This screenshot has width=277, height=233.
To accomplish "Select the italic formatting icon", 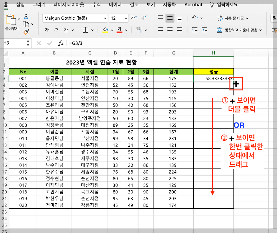I will click(57, 30).
